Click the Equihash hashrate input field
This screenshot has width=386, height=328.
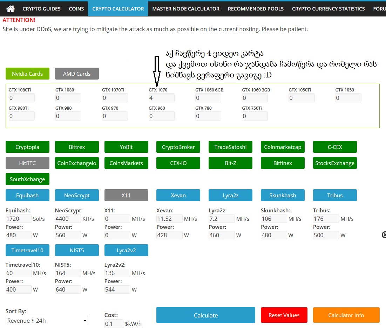tap(18, 219)
